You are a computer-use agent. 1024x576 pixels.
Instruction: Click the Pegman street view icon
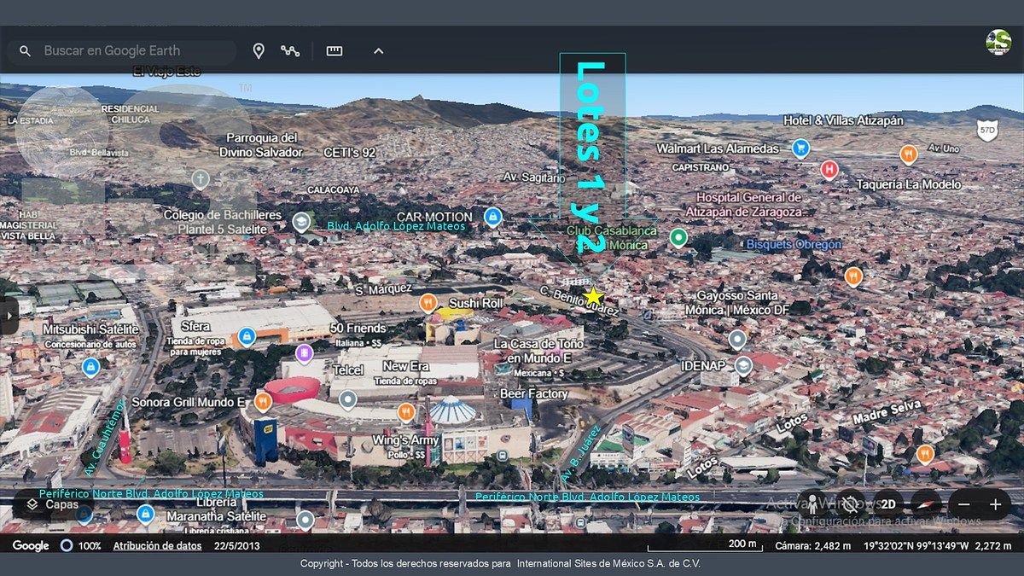[812, 504]
